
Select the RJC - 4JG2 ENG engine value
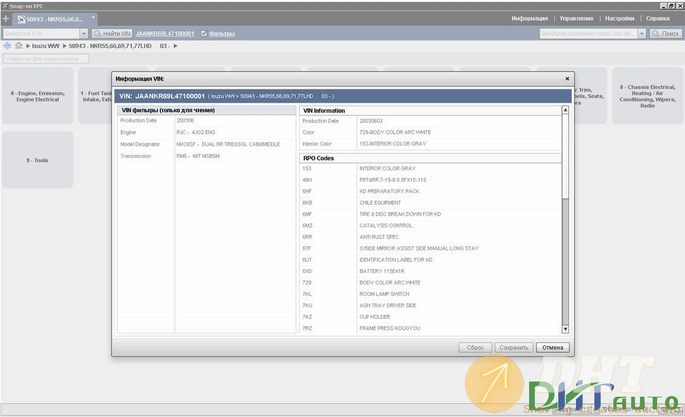(x=196, y=132)
